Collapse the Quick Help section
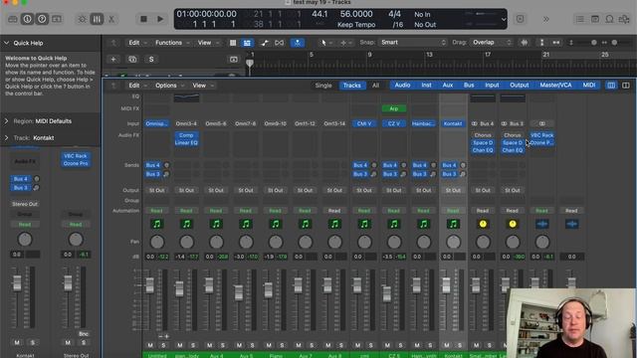The width and height of the screenshot is (637, 358). pos(6,43)
